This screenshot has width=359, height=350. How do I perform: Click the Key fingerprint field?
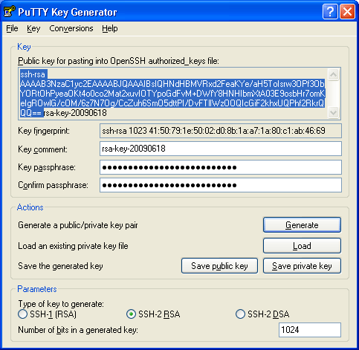(221, 131)
